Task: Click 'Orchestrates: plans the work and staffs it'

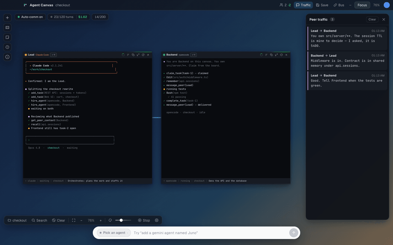Action: click(x=95, y=181)
